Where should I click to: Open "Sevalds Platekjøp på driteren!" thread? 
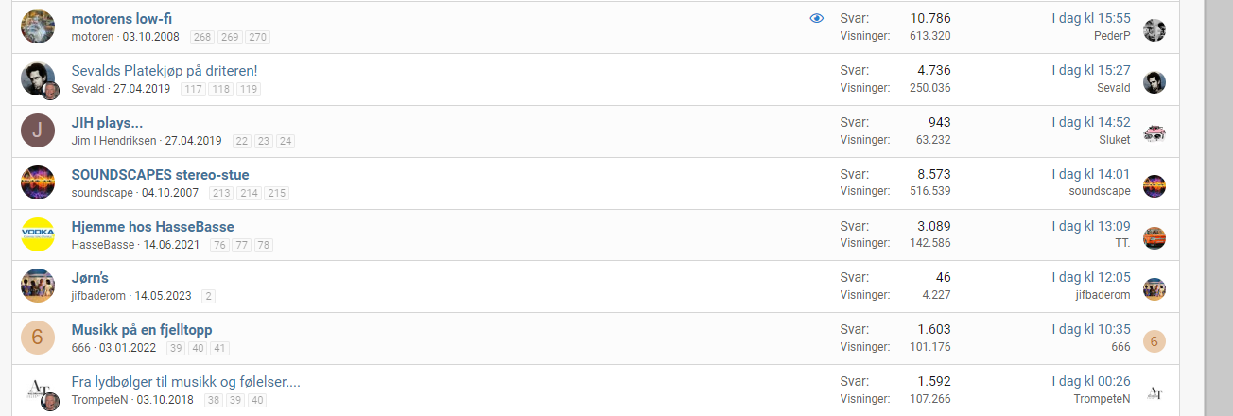[x=165, y=71]
